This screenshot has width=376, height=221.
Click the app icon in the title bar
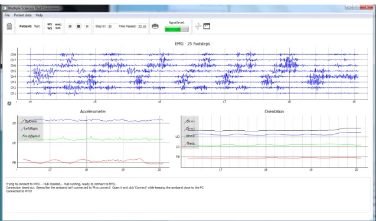click(x=5, y=8)
